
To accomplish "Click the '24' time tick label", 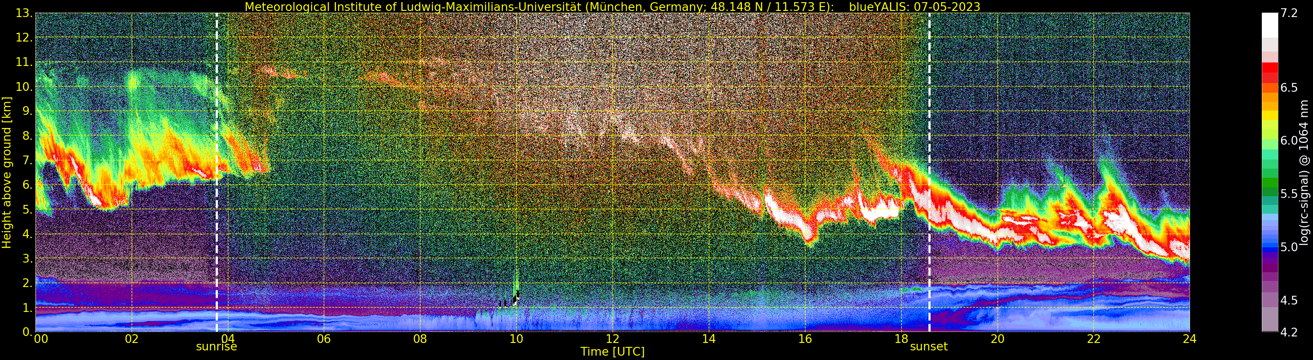I will click(1190, 339).
